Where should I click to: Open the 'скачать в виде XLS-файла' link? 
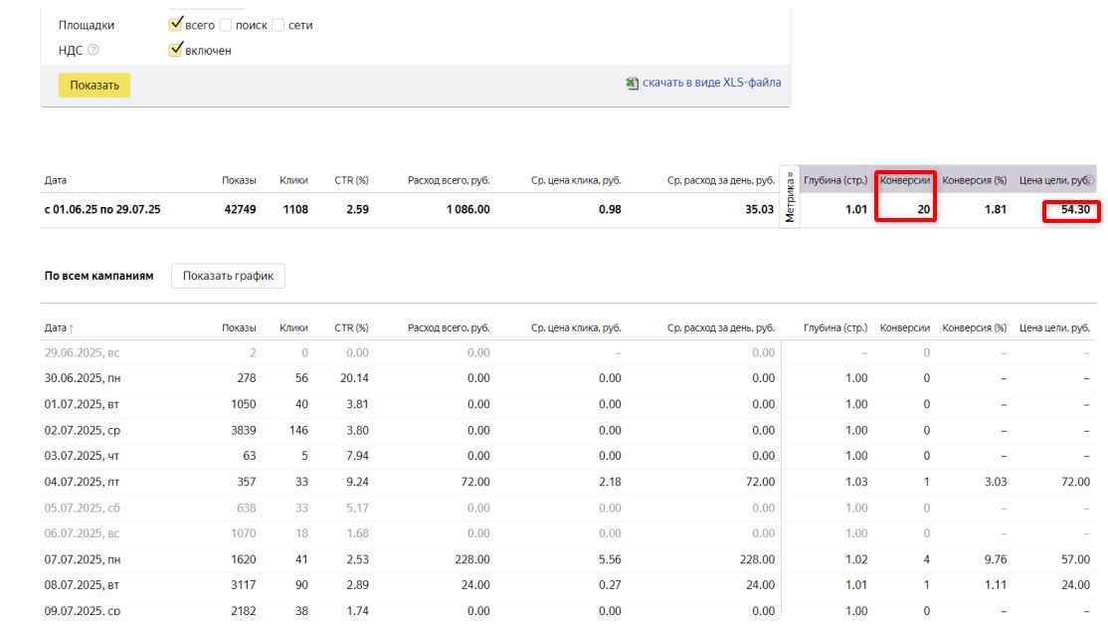(x=711, y=83)
